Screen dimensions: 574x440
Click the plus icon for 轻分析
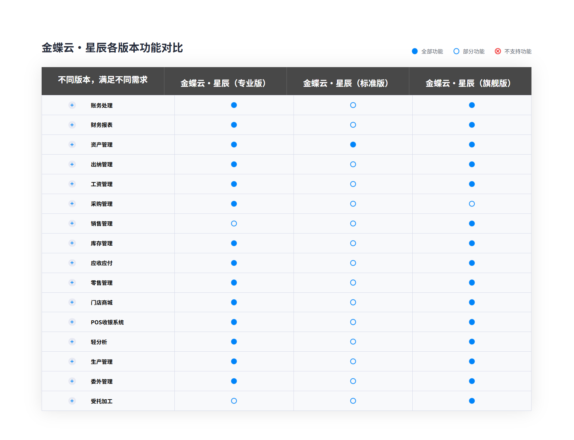click(x=72, y=342)
